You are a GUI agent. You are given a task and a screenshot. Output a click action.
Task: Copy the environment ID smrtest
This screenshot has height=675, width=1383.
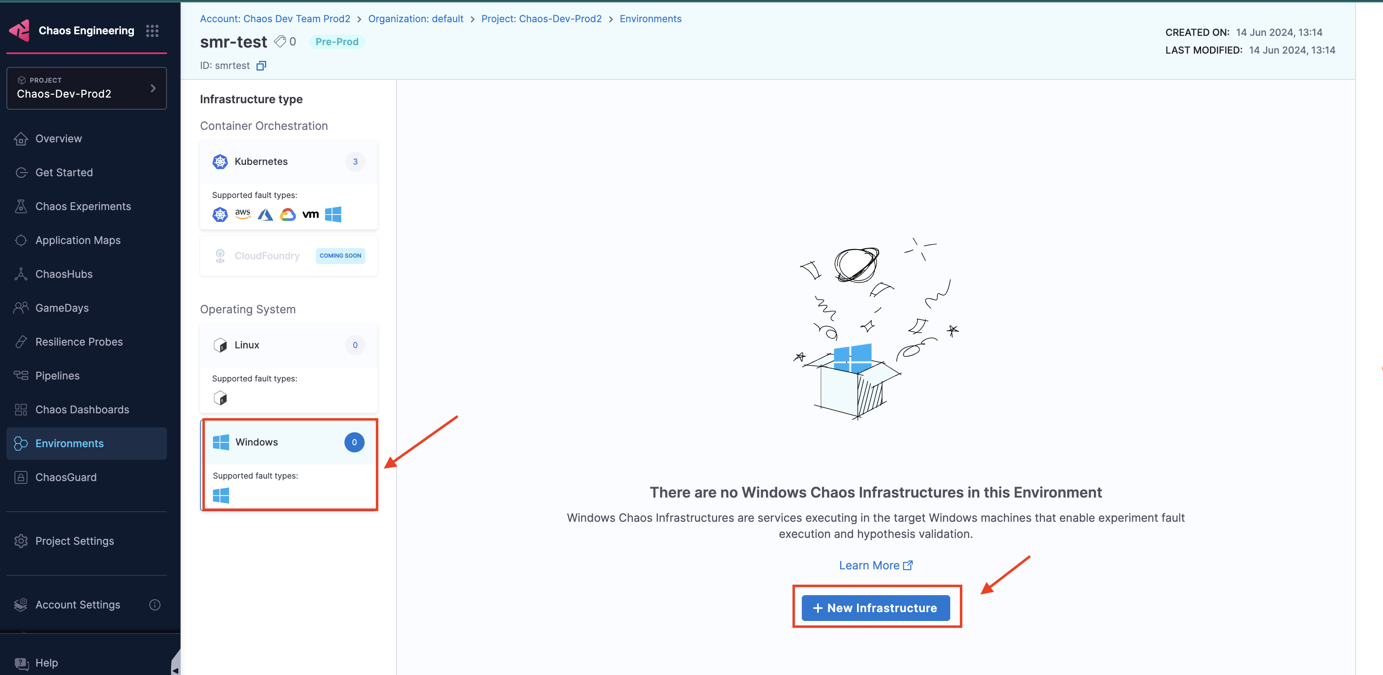tap(261, 65)
